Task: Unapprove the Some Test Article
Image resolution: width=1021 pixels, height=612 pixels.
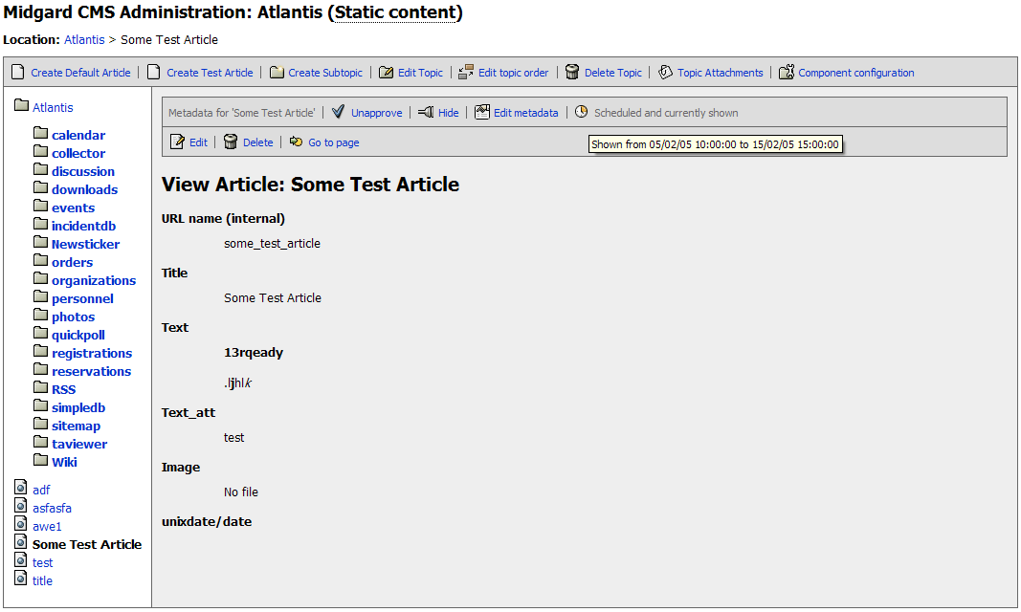Action: (x=377, y=113)
